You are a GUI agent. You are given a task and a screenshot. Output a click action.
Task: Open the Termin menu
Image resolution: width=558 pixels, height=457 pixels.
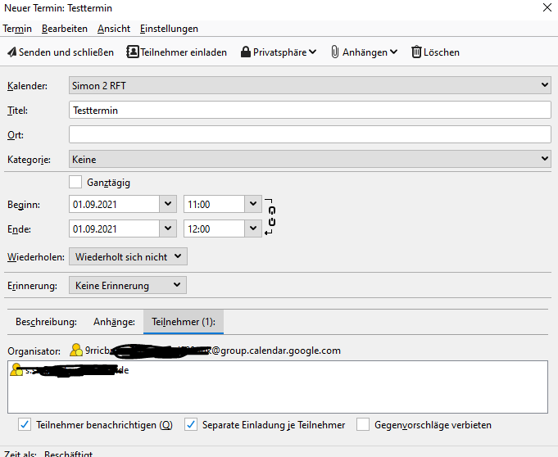[x=17, y=29]
